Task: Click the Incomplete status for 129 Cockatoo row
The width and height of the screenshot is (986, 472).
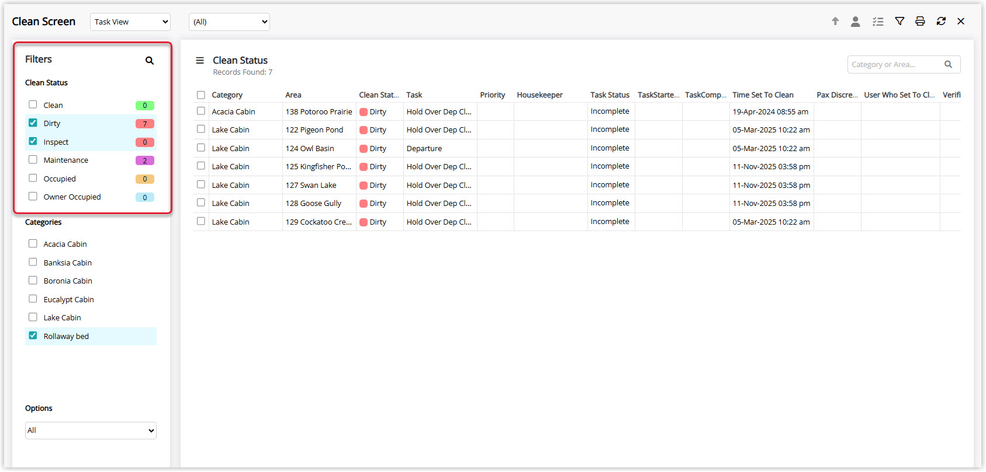Action: pos(611,222)
